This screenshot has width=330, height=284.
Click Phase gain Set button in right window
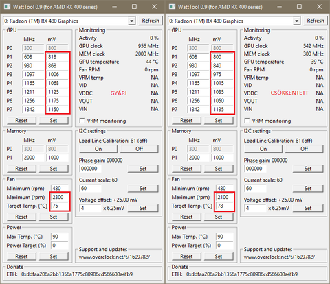308,169
